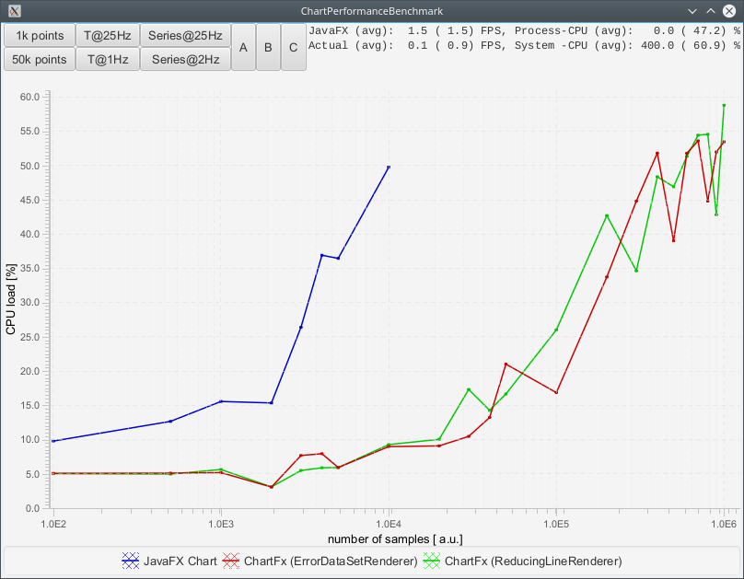The height and width of the screenshot is (579, 744).
Task: Click the 'ChartFx (ErrorDataSetRenderer)' legend label
Action: (x=331, y=561)
